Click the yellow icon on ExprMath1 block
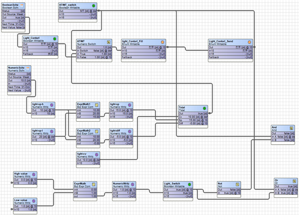Image resolution: width=299 pixels, height=215 pixels. pos(97,104)
